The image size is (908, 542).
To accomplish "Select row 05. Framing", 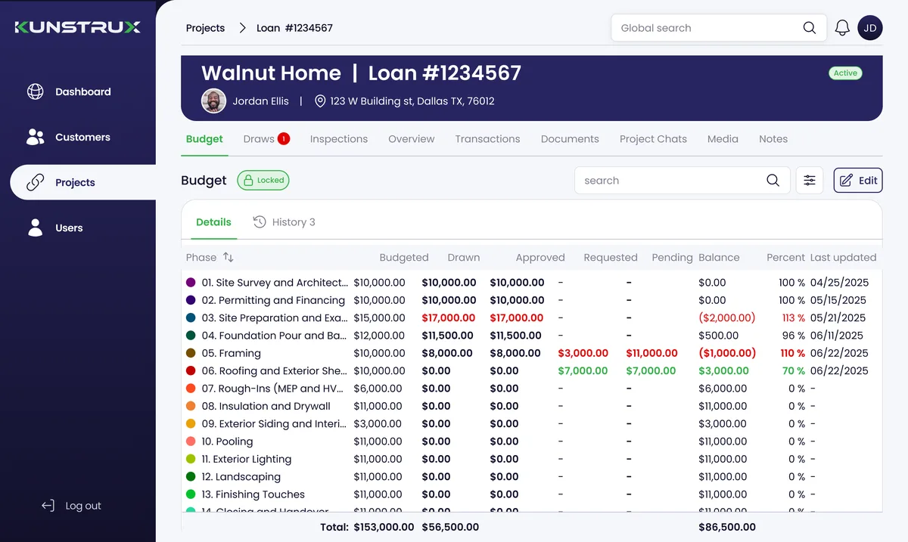I will click(x=531, y=353).
